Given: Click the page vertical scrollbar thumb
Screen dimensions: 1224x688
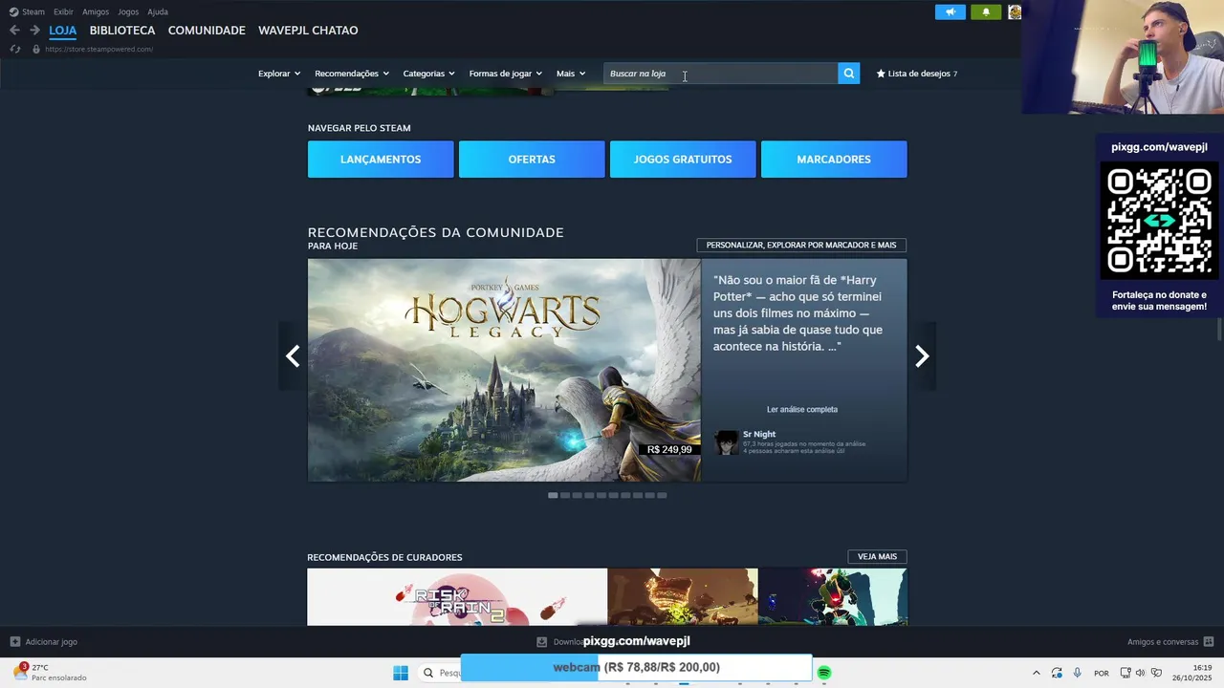Looking at the screenshot, I should coord(1219,330).
